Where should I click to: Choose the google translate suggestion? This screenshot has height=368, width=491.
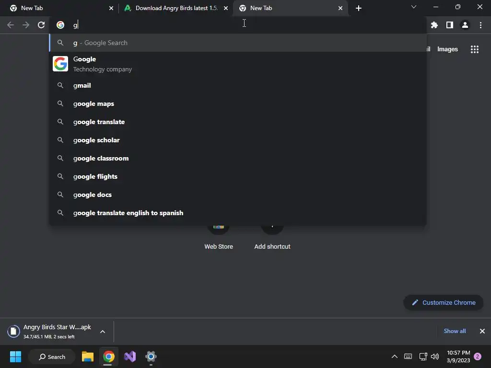click(x=238, y=122)
